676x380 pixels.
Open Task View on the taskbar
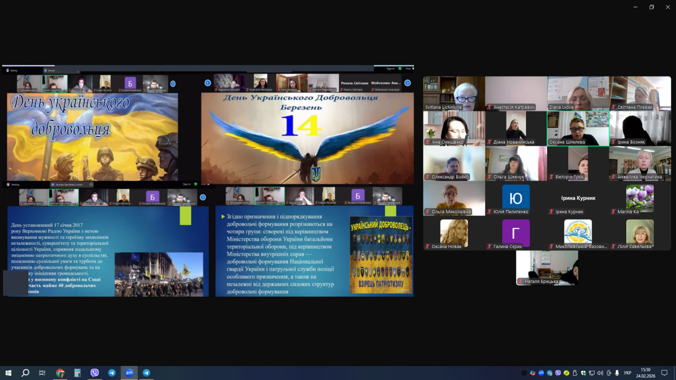(x=42, y=373)
